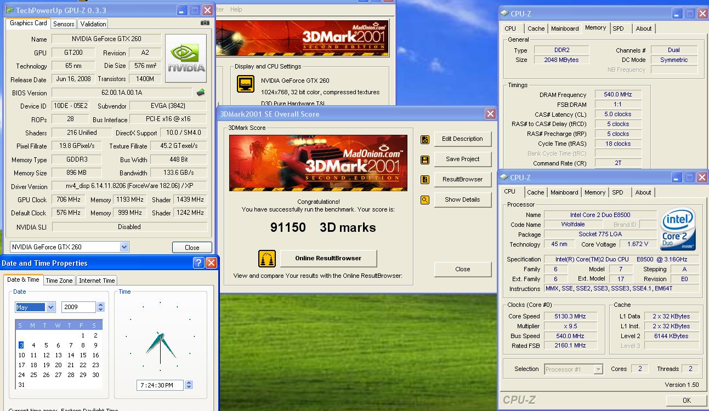The image size is (709, 411).
Task: Open the month dropdown showing May
Action: [50, 307]
